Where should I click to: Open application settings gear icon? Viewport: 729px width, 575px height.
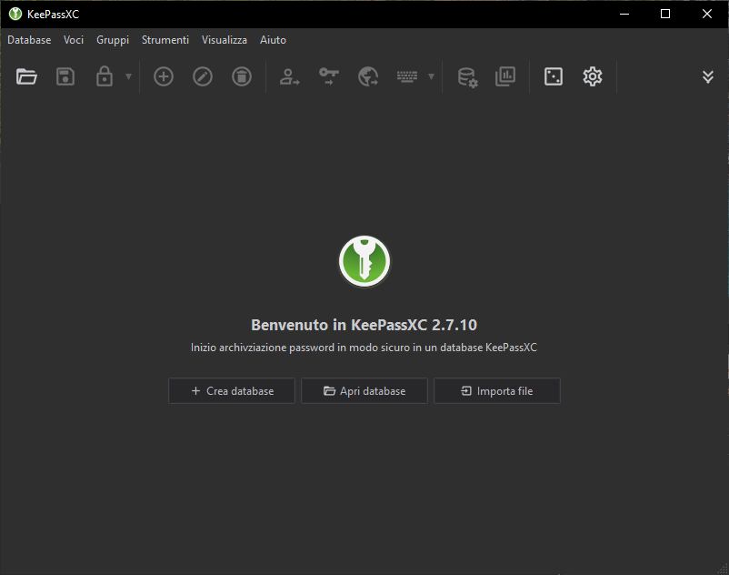pos(593,77)
